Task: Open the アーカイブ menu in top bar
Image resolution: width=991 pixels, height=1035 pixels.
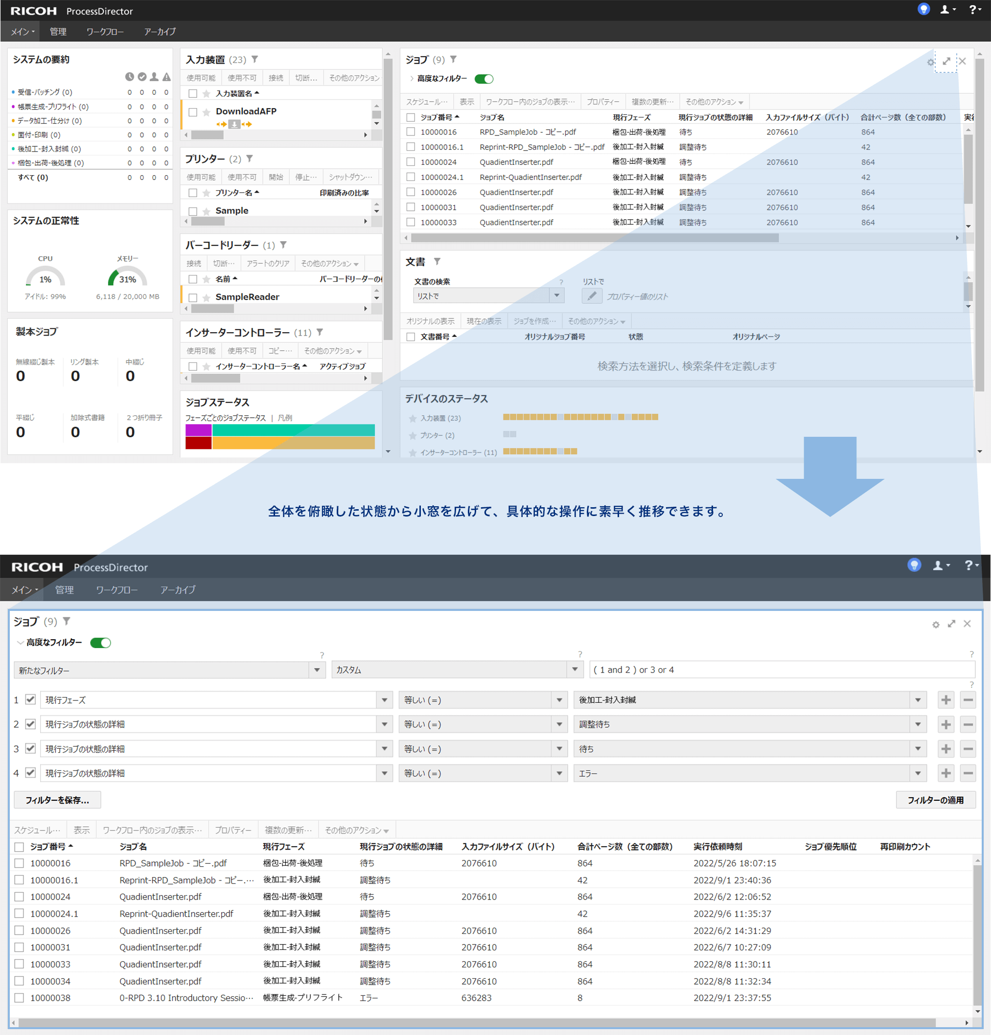Action: pyautogui.click(x=160, y=32)
